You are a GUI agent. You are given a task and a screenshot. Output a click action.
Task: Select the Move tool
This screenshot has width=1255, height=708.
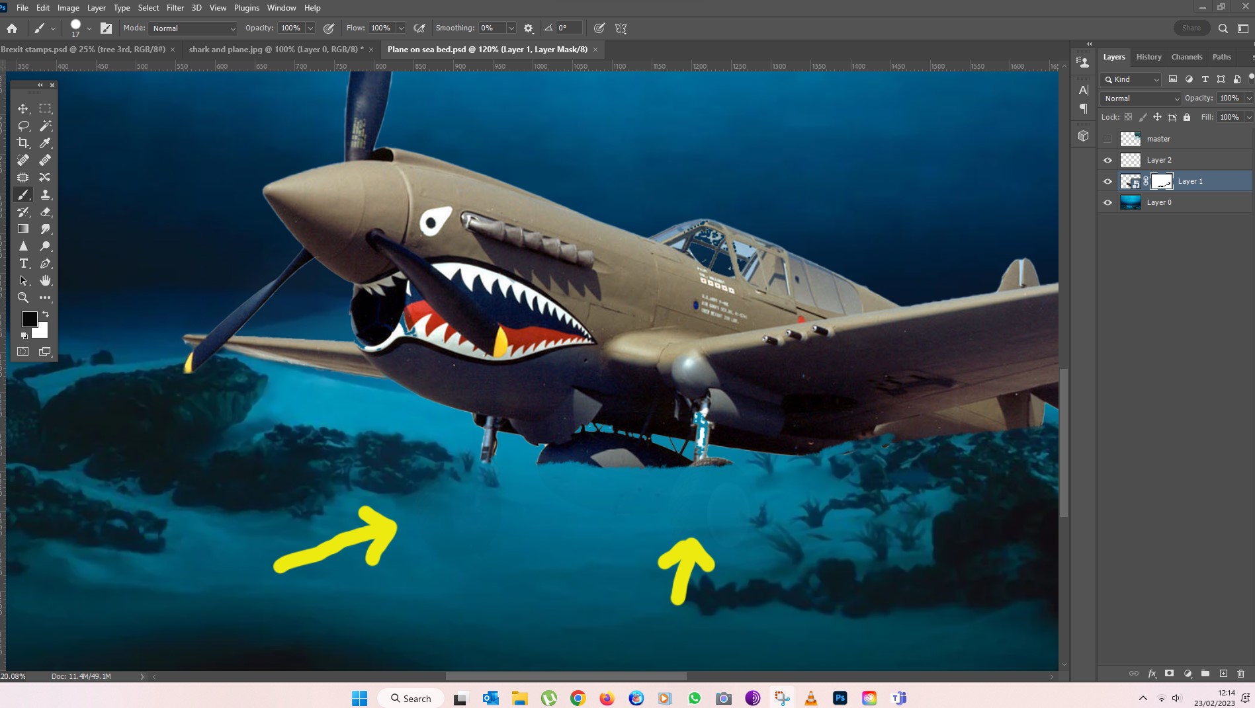(23, 108)
